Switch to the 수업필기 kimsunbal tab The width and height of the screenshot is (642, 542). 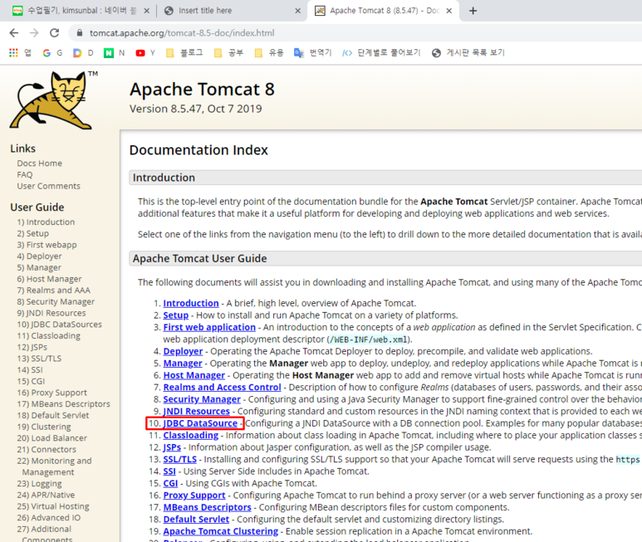81,11
